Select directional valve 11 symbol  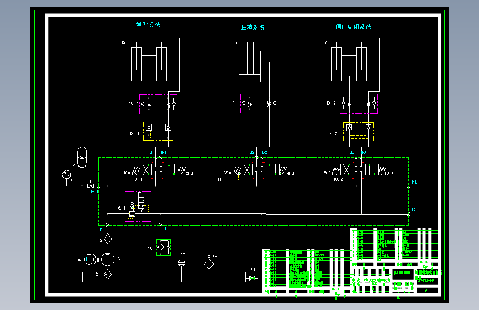click(259, 170)
